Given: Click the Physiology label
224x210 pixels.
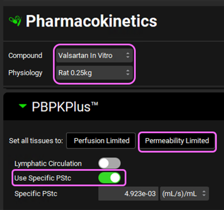Looking at the screenshot, I should pyautogui.click(x=25, y=73).
